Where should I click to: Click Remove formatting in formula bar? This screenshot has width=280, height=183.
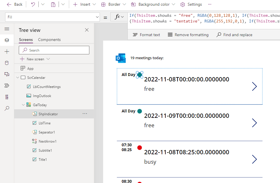[x=188, y=34]
